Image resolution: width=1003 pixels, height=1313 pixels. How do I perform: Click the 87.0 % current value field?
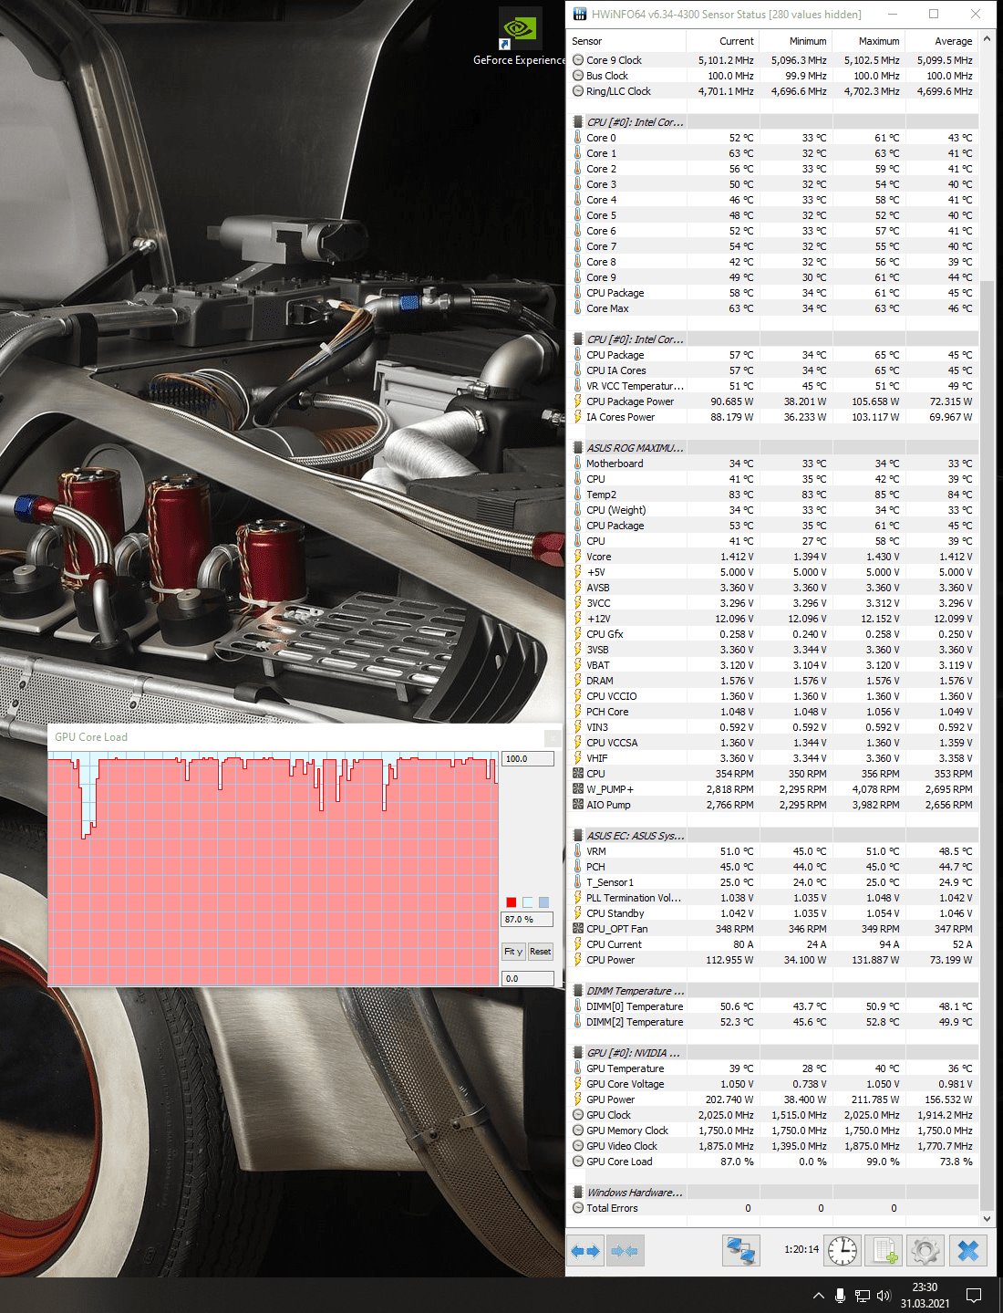[528, 920]
